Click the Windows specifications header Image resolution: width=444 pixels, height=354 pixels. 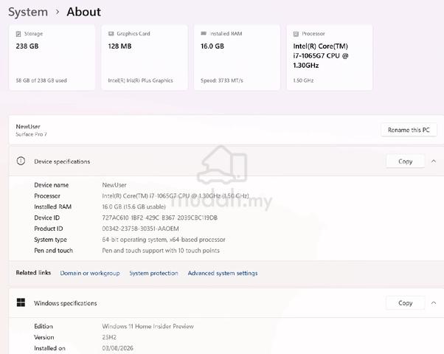tap(226, 302)
